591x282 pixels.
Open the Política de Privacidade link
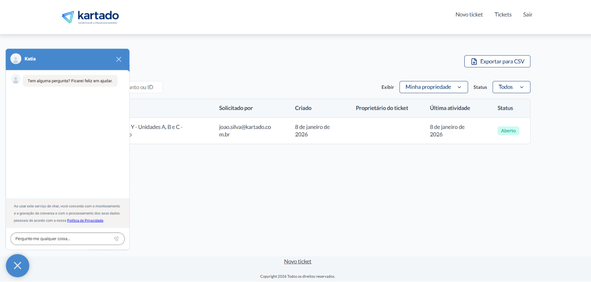point(85,221)
